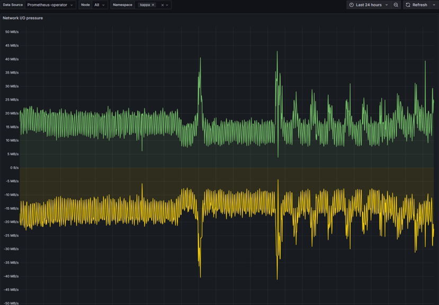This screenshot has height=305, width=439.
Task: Clear all Namespace filter selections
Action: pyautogui.click(x=163, y=5)
